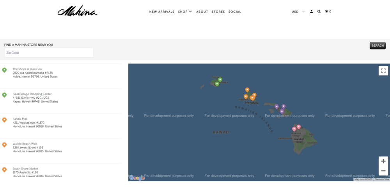
Task: Open the user account icon
Action: click(x=311, y=11)
